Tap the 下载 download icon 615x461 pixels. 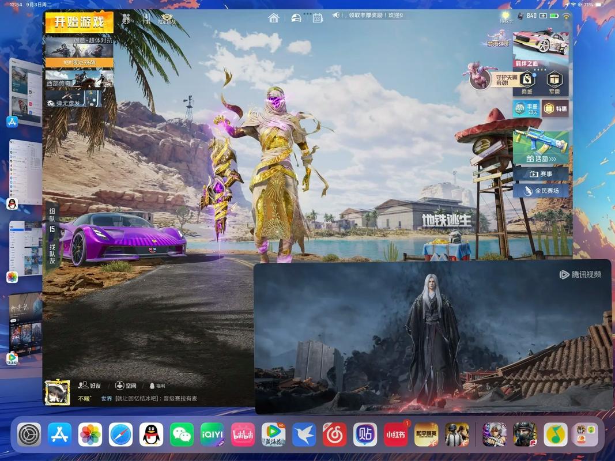146,18
